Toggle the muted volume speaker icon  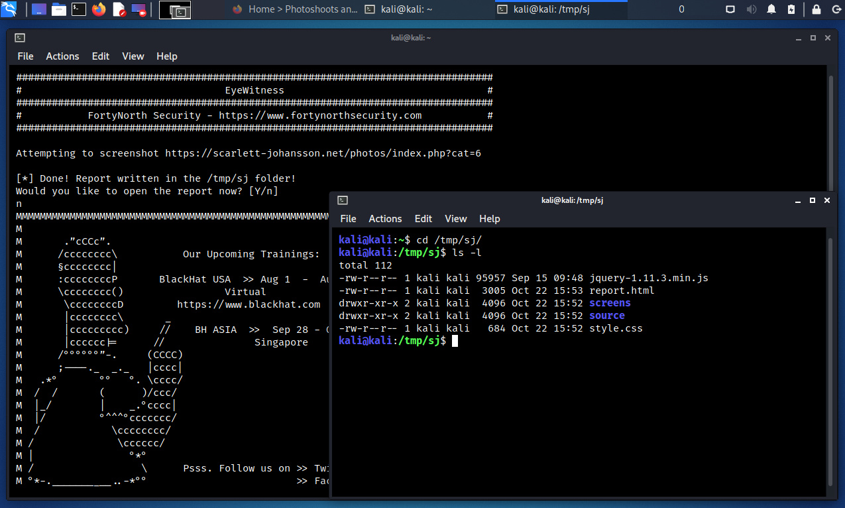pyautogui.click(x=751, y=9)
